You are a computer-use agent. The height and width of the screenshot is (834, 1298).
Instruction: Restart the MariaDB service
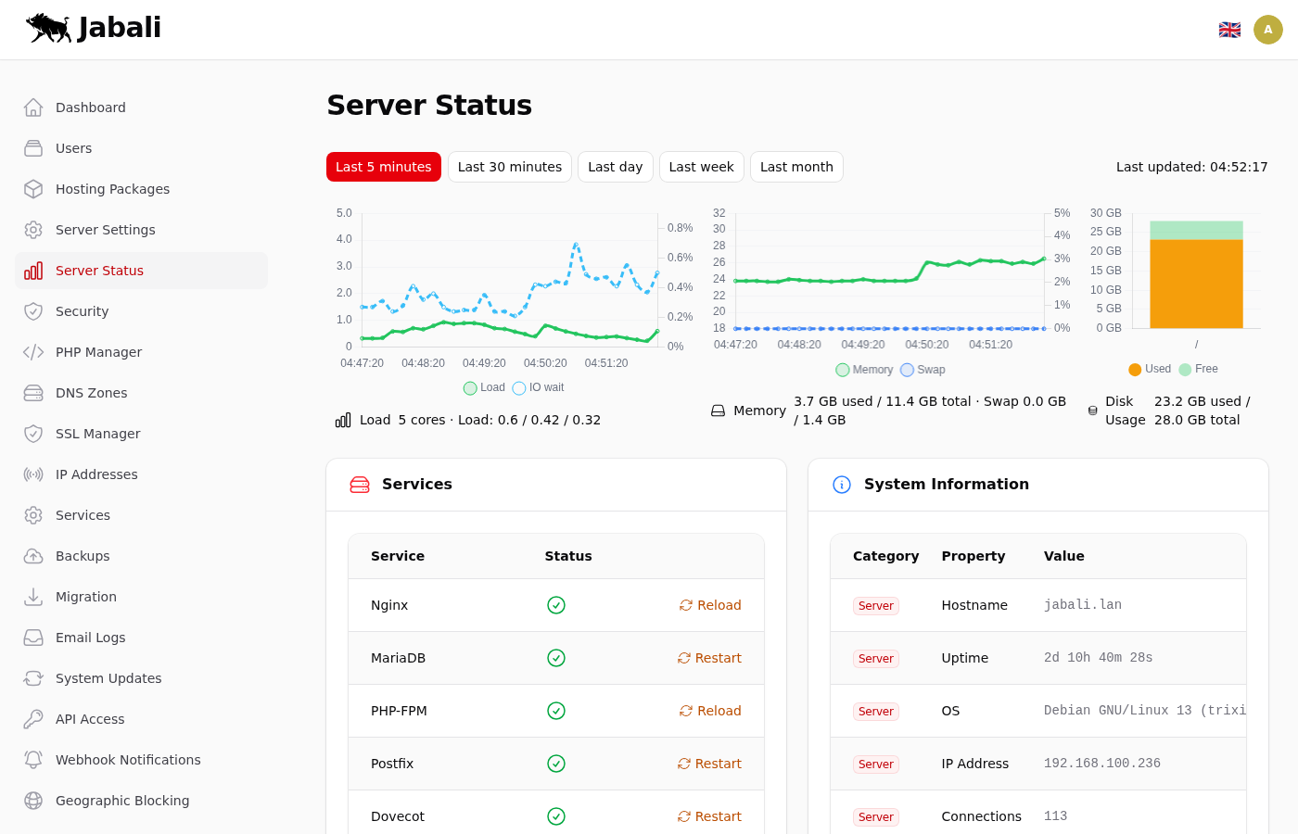[x=709, y=658]
